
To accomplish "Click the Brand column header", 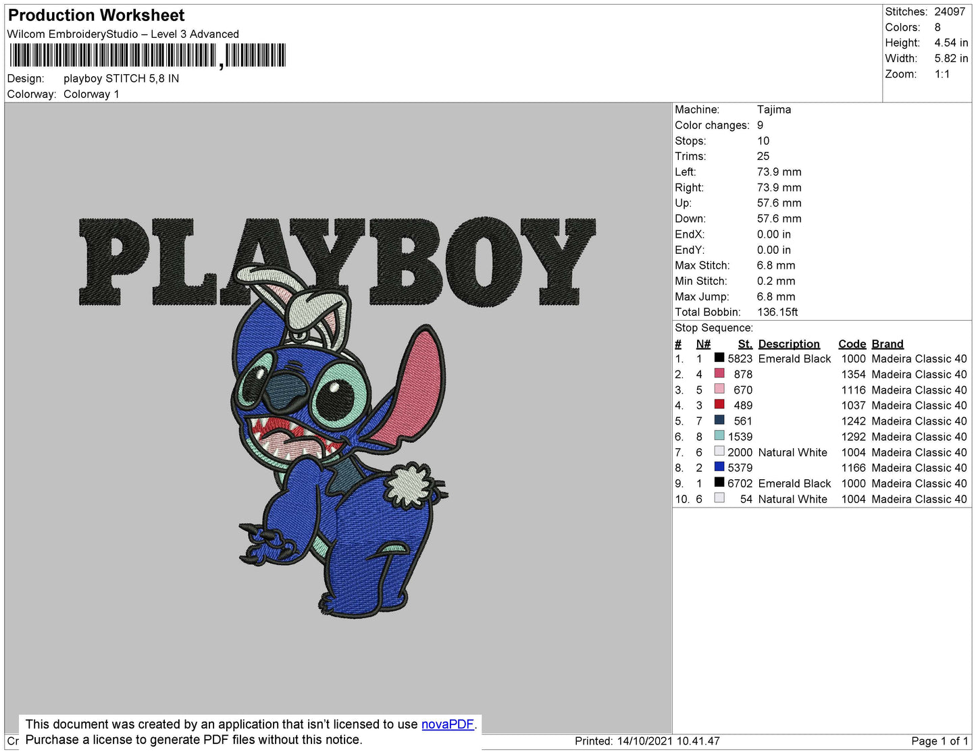I will point(887,344).
